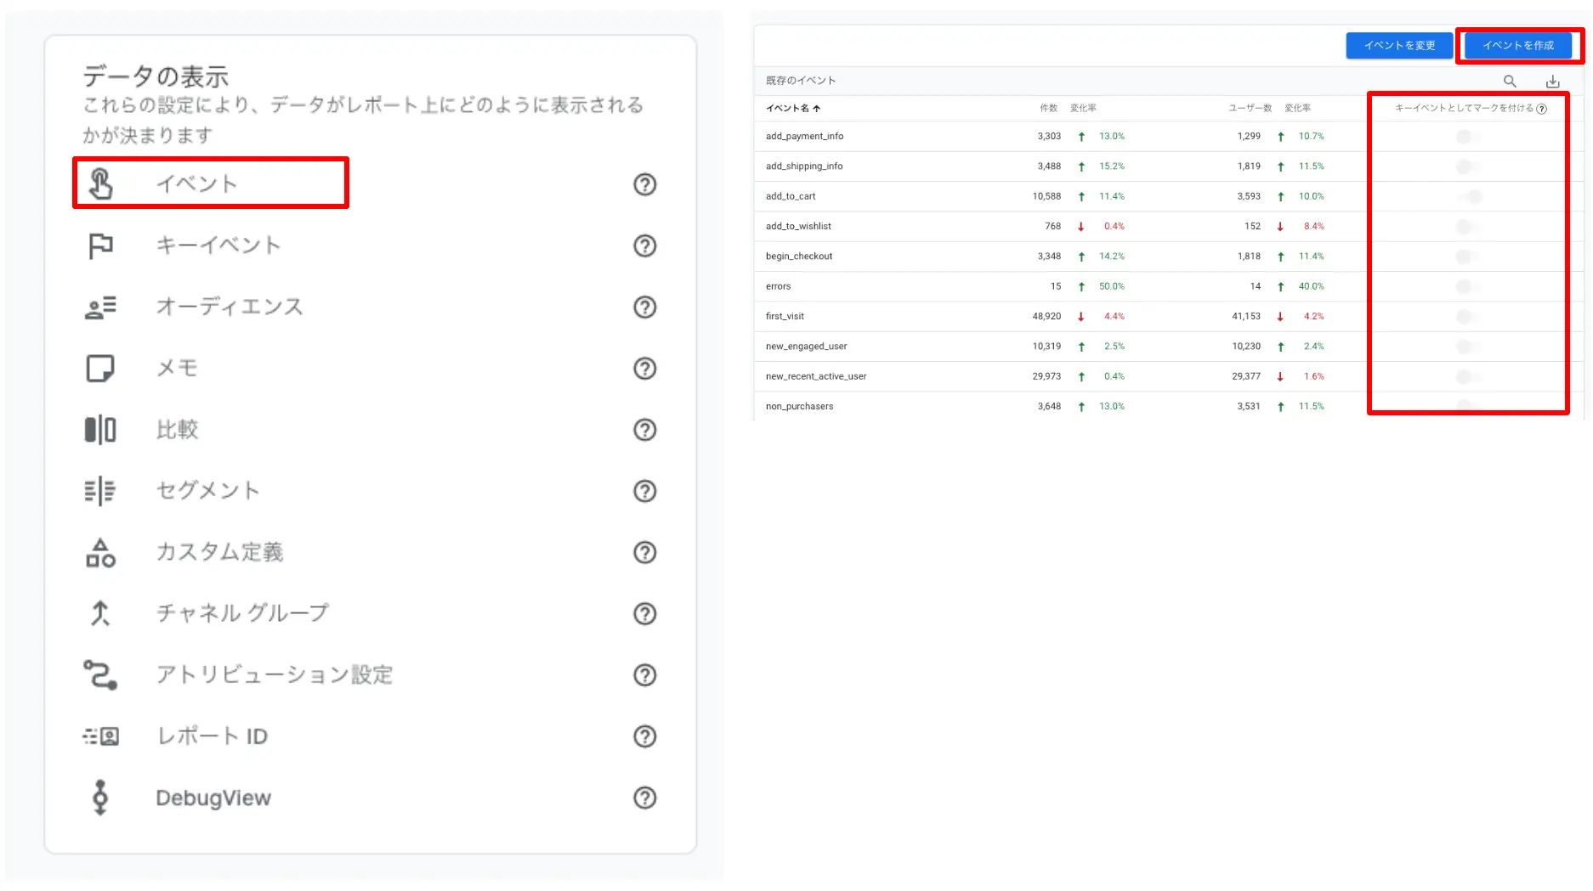Toggle key event for errors
Viewport: 1593px width, 891px height.
1468,286
